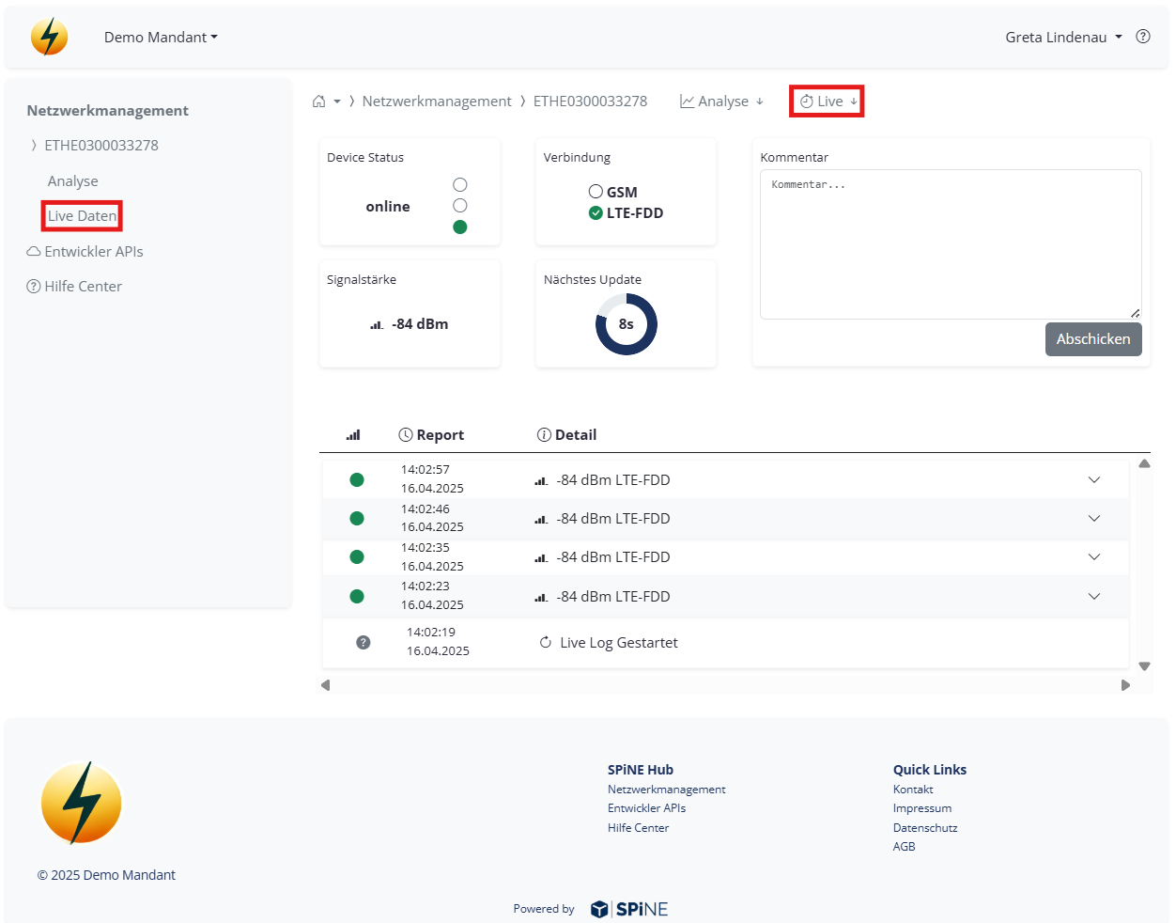Click Netzwerkmanagement in the breadcrumb

pyautogui.click(x=437, y=102)
